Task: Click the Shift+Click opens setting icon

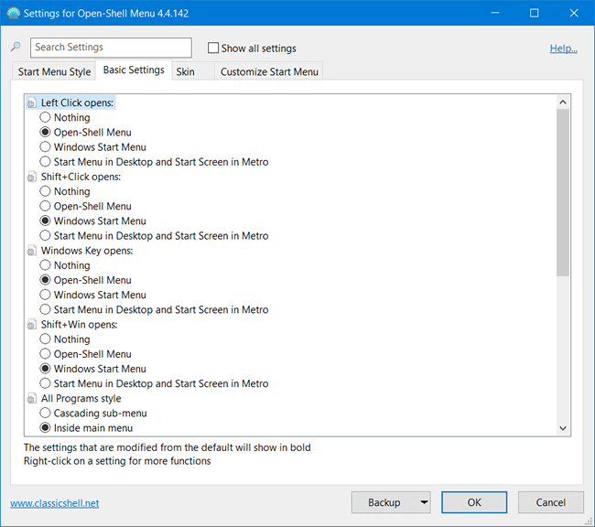Action: click(32, 177)
